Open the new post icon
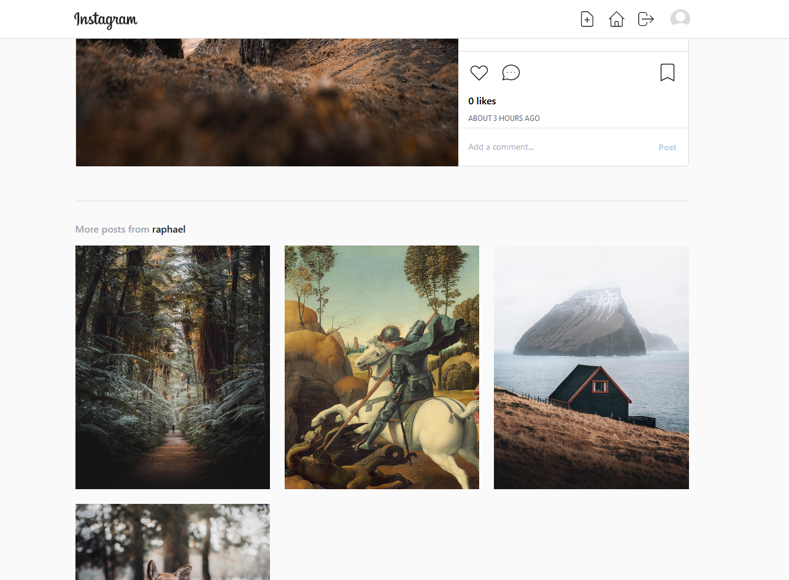Viewport: 789px width, 580px height. 587,19
